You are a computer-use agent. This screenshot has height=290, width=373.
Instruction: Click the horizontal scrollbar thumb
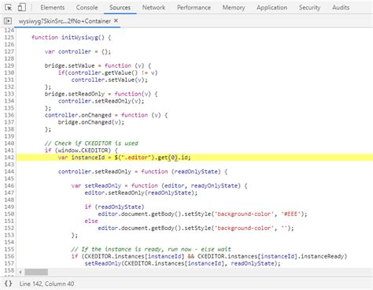click(x=36, y=272)
